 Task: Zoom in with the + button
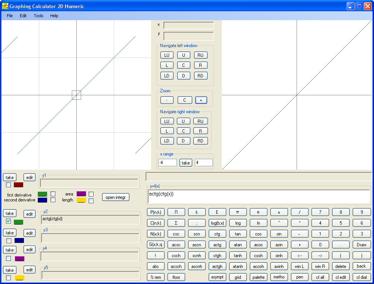pyautogui.click(x=201, y=100)
